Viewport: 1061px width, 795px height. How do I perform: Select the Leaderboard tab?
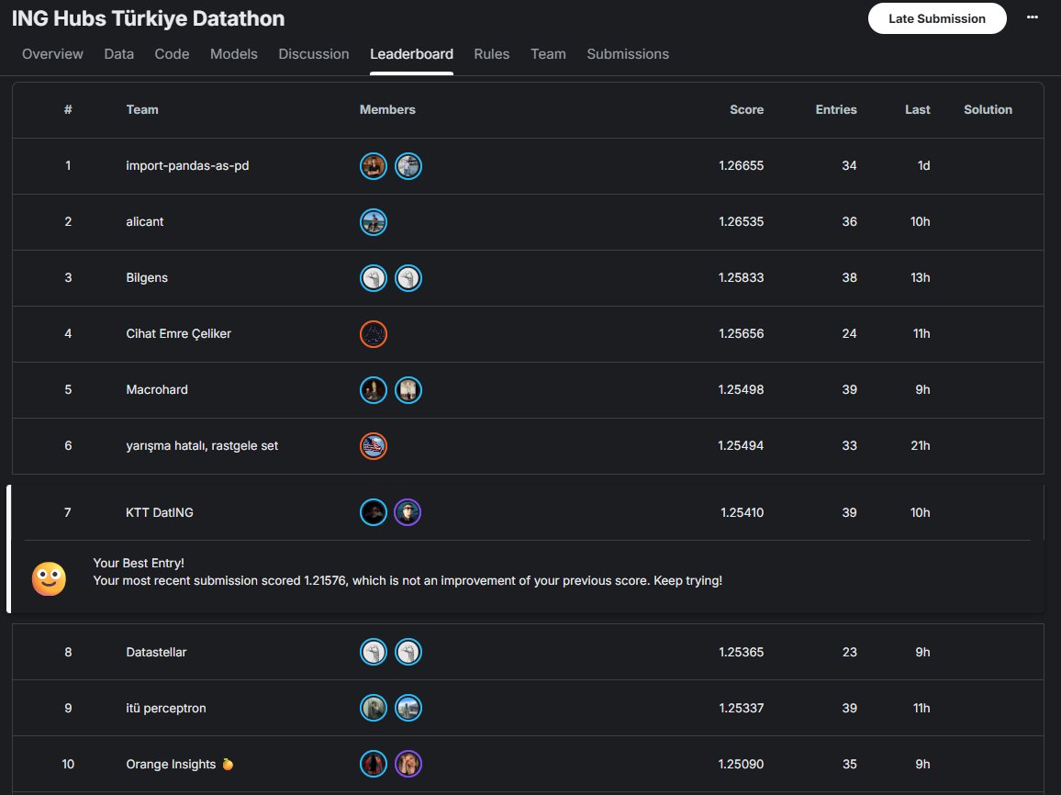pos(411,54)
